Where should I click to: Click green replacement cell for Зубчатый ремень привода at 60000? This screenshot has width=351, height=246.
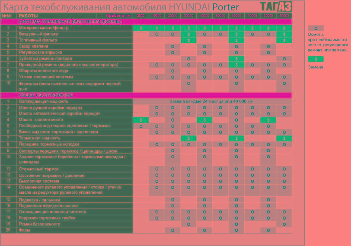[236, 59]
